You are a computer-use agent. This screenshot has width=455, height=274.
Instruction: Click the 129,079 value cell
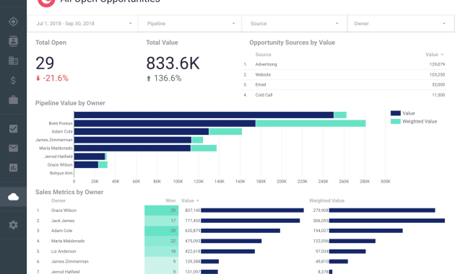click(x=437, y=64)
